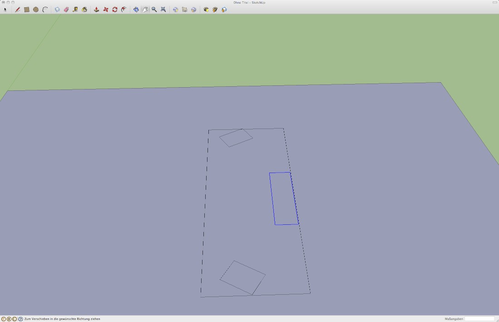
Task: Open the help question mark icon
Action: [20, 319]
